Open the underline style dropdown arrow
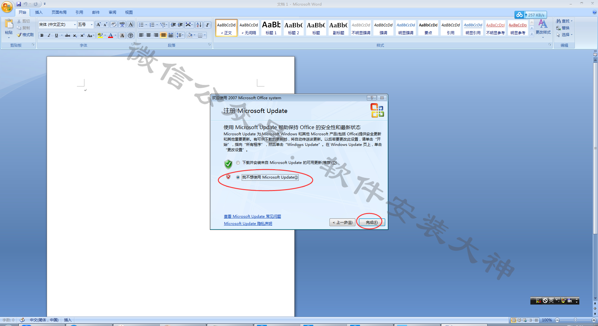This screenshot has width=598, height=326. 62,35
